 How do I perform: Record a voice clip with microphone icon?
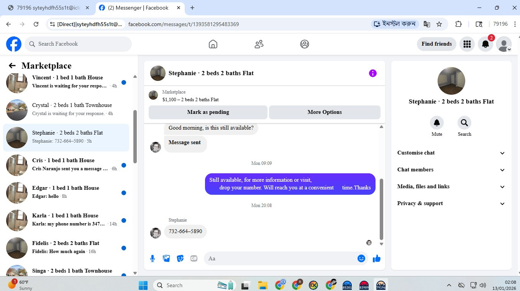click(x=153, y=258)
